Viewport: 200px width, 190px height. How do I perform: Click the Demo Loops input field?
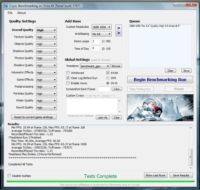tap(96, 41)
